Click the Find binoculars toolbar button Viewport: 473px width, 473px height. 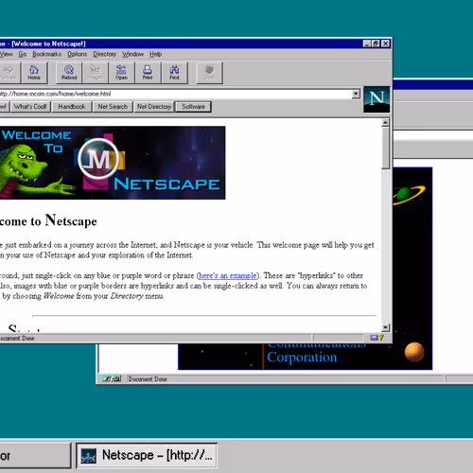coord(174,73)
